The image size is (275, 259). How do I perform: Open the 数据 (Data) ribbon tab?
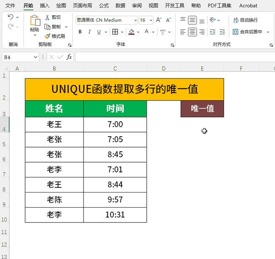point(120,6)
